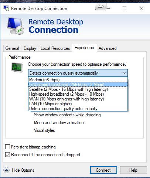Click 'Show window contents while dragging' text
Screen dimensions: 150x178
(x=67, y=115)
